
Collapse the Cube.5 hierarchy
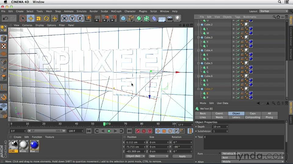click(198, 63)
